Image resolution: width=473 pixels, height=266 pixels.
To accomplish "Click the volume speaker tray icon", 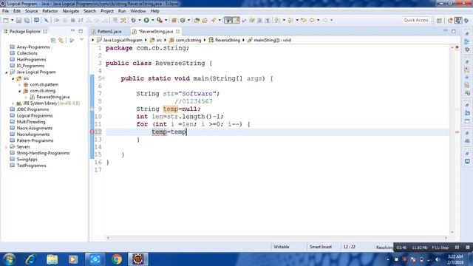I will (438, 259).
